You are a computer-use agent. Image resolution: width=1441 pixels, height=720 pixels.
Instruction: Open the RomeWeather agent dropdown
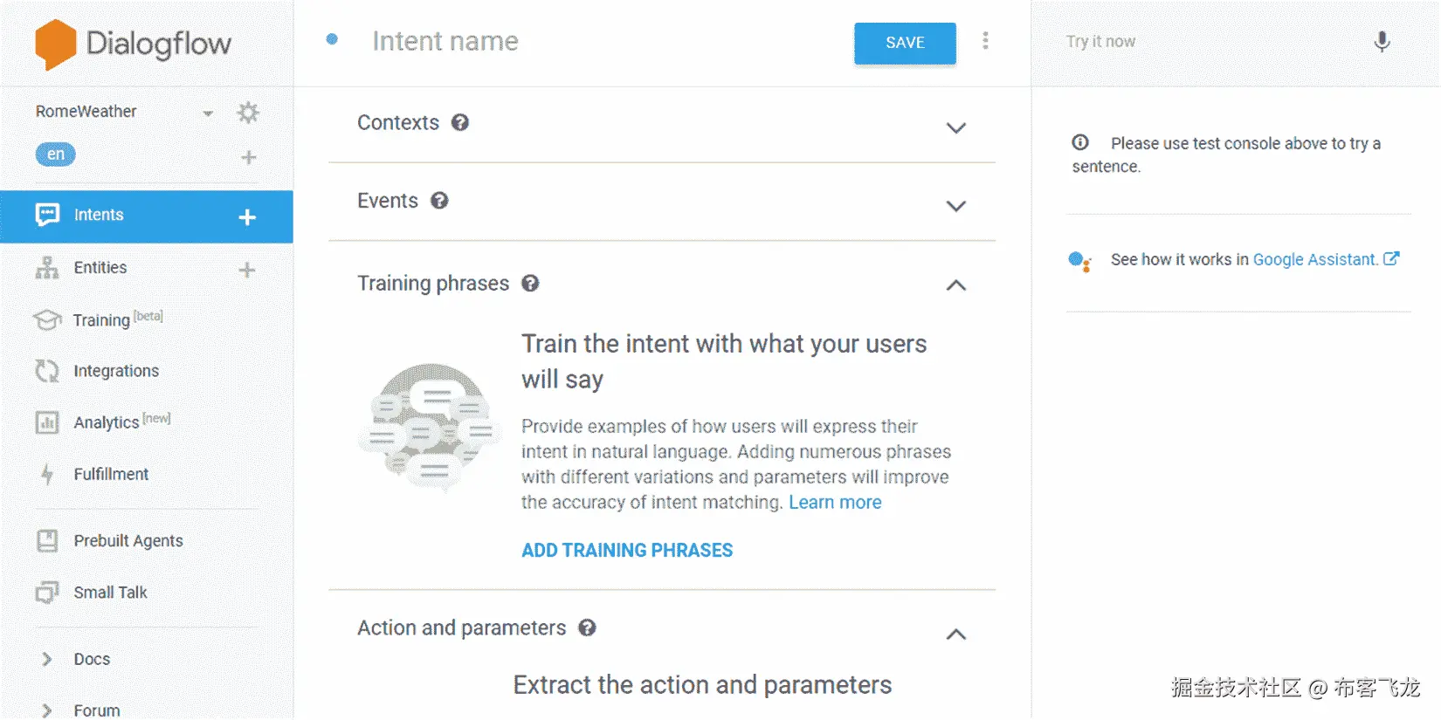pos(208,113)
